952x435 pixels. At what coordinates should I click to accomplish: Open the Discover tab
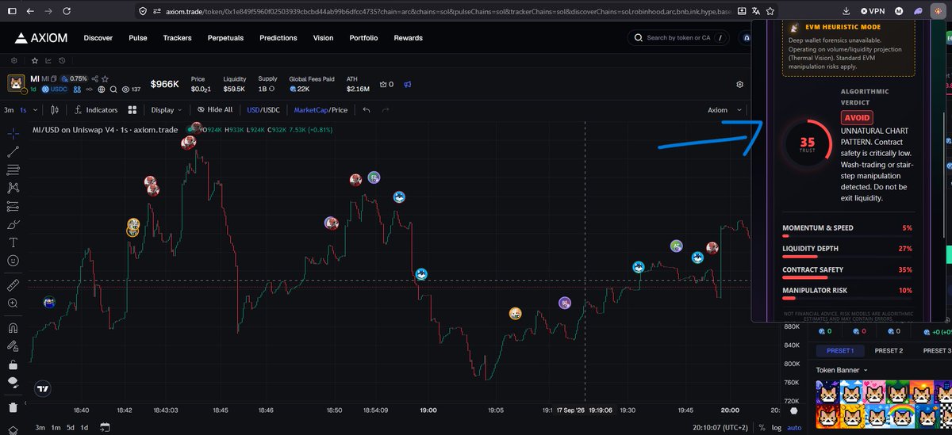(x=98, y=37)
